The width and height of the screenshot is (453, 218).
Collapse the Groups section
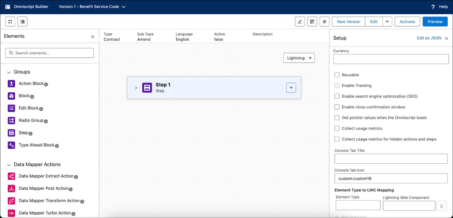(9, 72)
